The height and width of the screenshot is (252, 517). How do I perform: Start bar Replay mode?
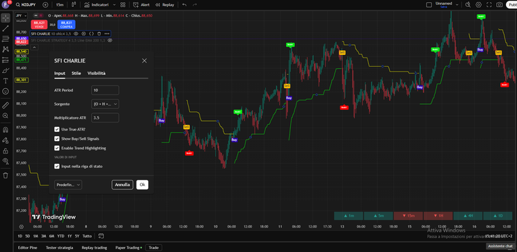(x=164, y=5)
